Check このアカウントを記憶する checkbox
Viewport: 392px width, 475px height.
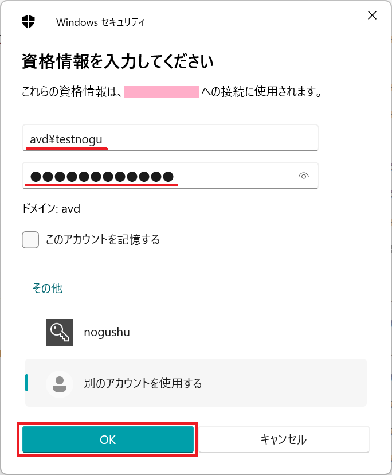30,239
